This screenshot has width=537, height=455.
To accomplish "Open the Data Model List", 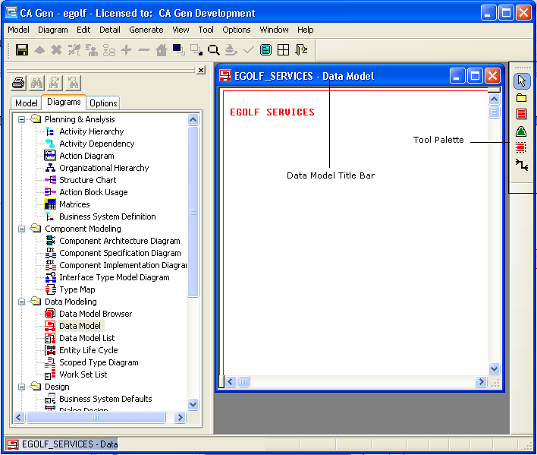I will click(x=87, y=339).
